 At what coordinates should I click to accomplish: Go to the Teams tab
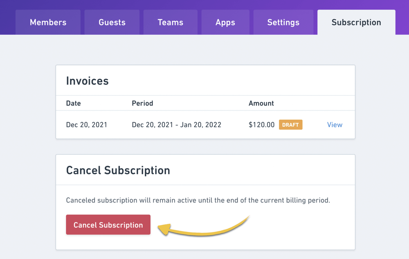[x=170, y=23]
